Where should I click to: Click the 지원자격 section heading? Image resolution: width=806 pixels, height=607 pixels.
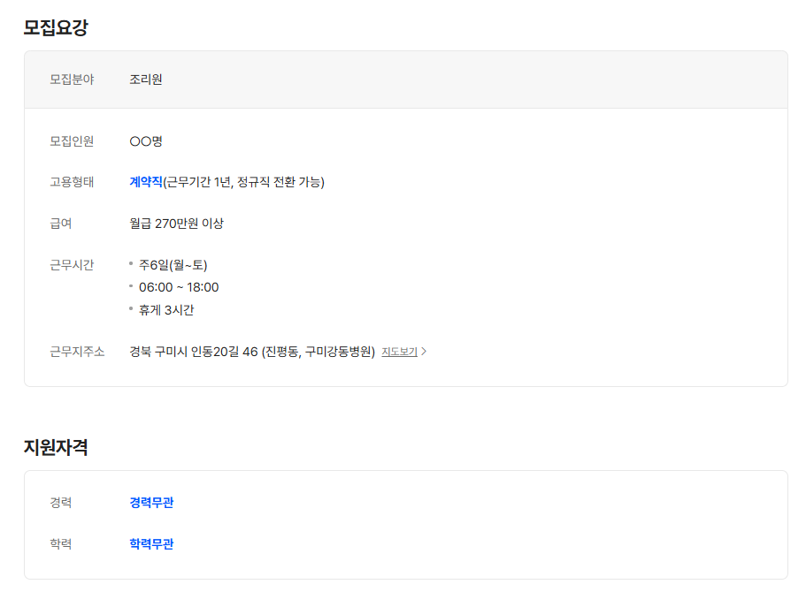[x=56, y=446]
